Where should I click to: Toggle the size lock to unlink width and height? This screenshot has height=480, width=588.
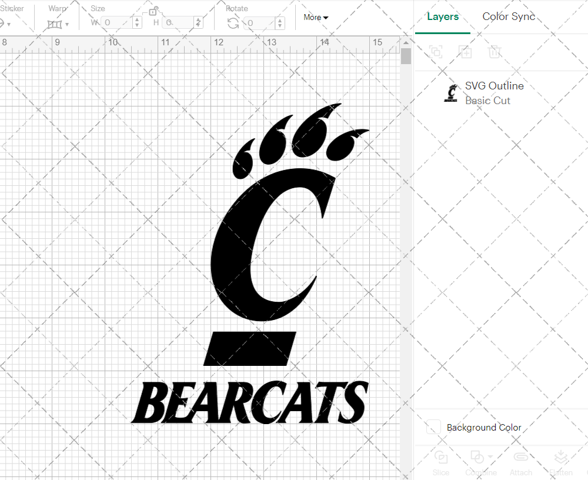[154, 10]
